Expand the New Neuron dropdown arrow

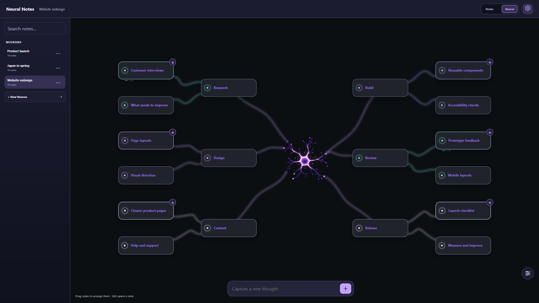(61, 97)
